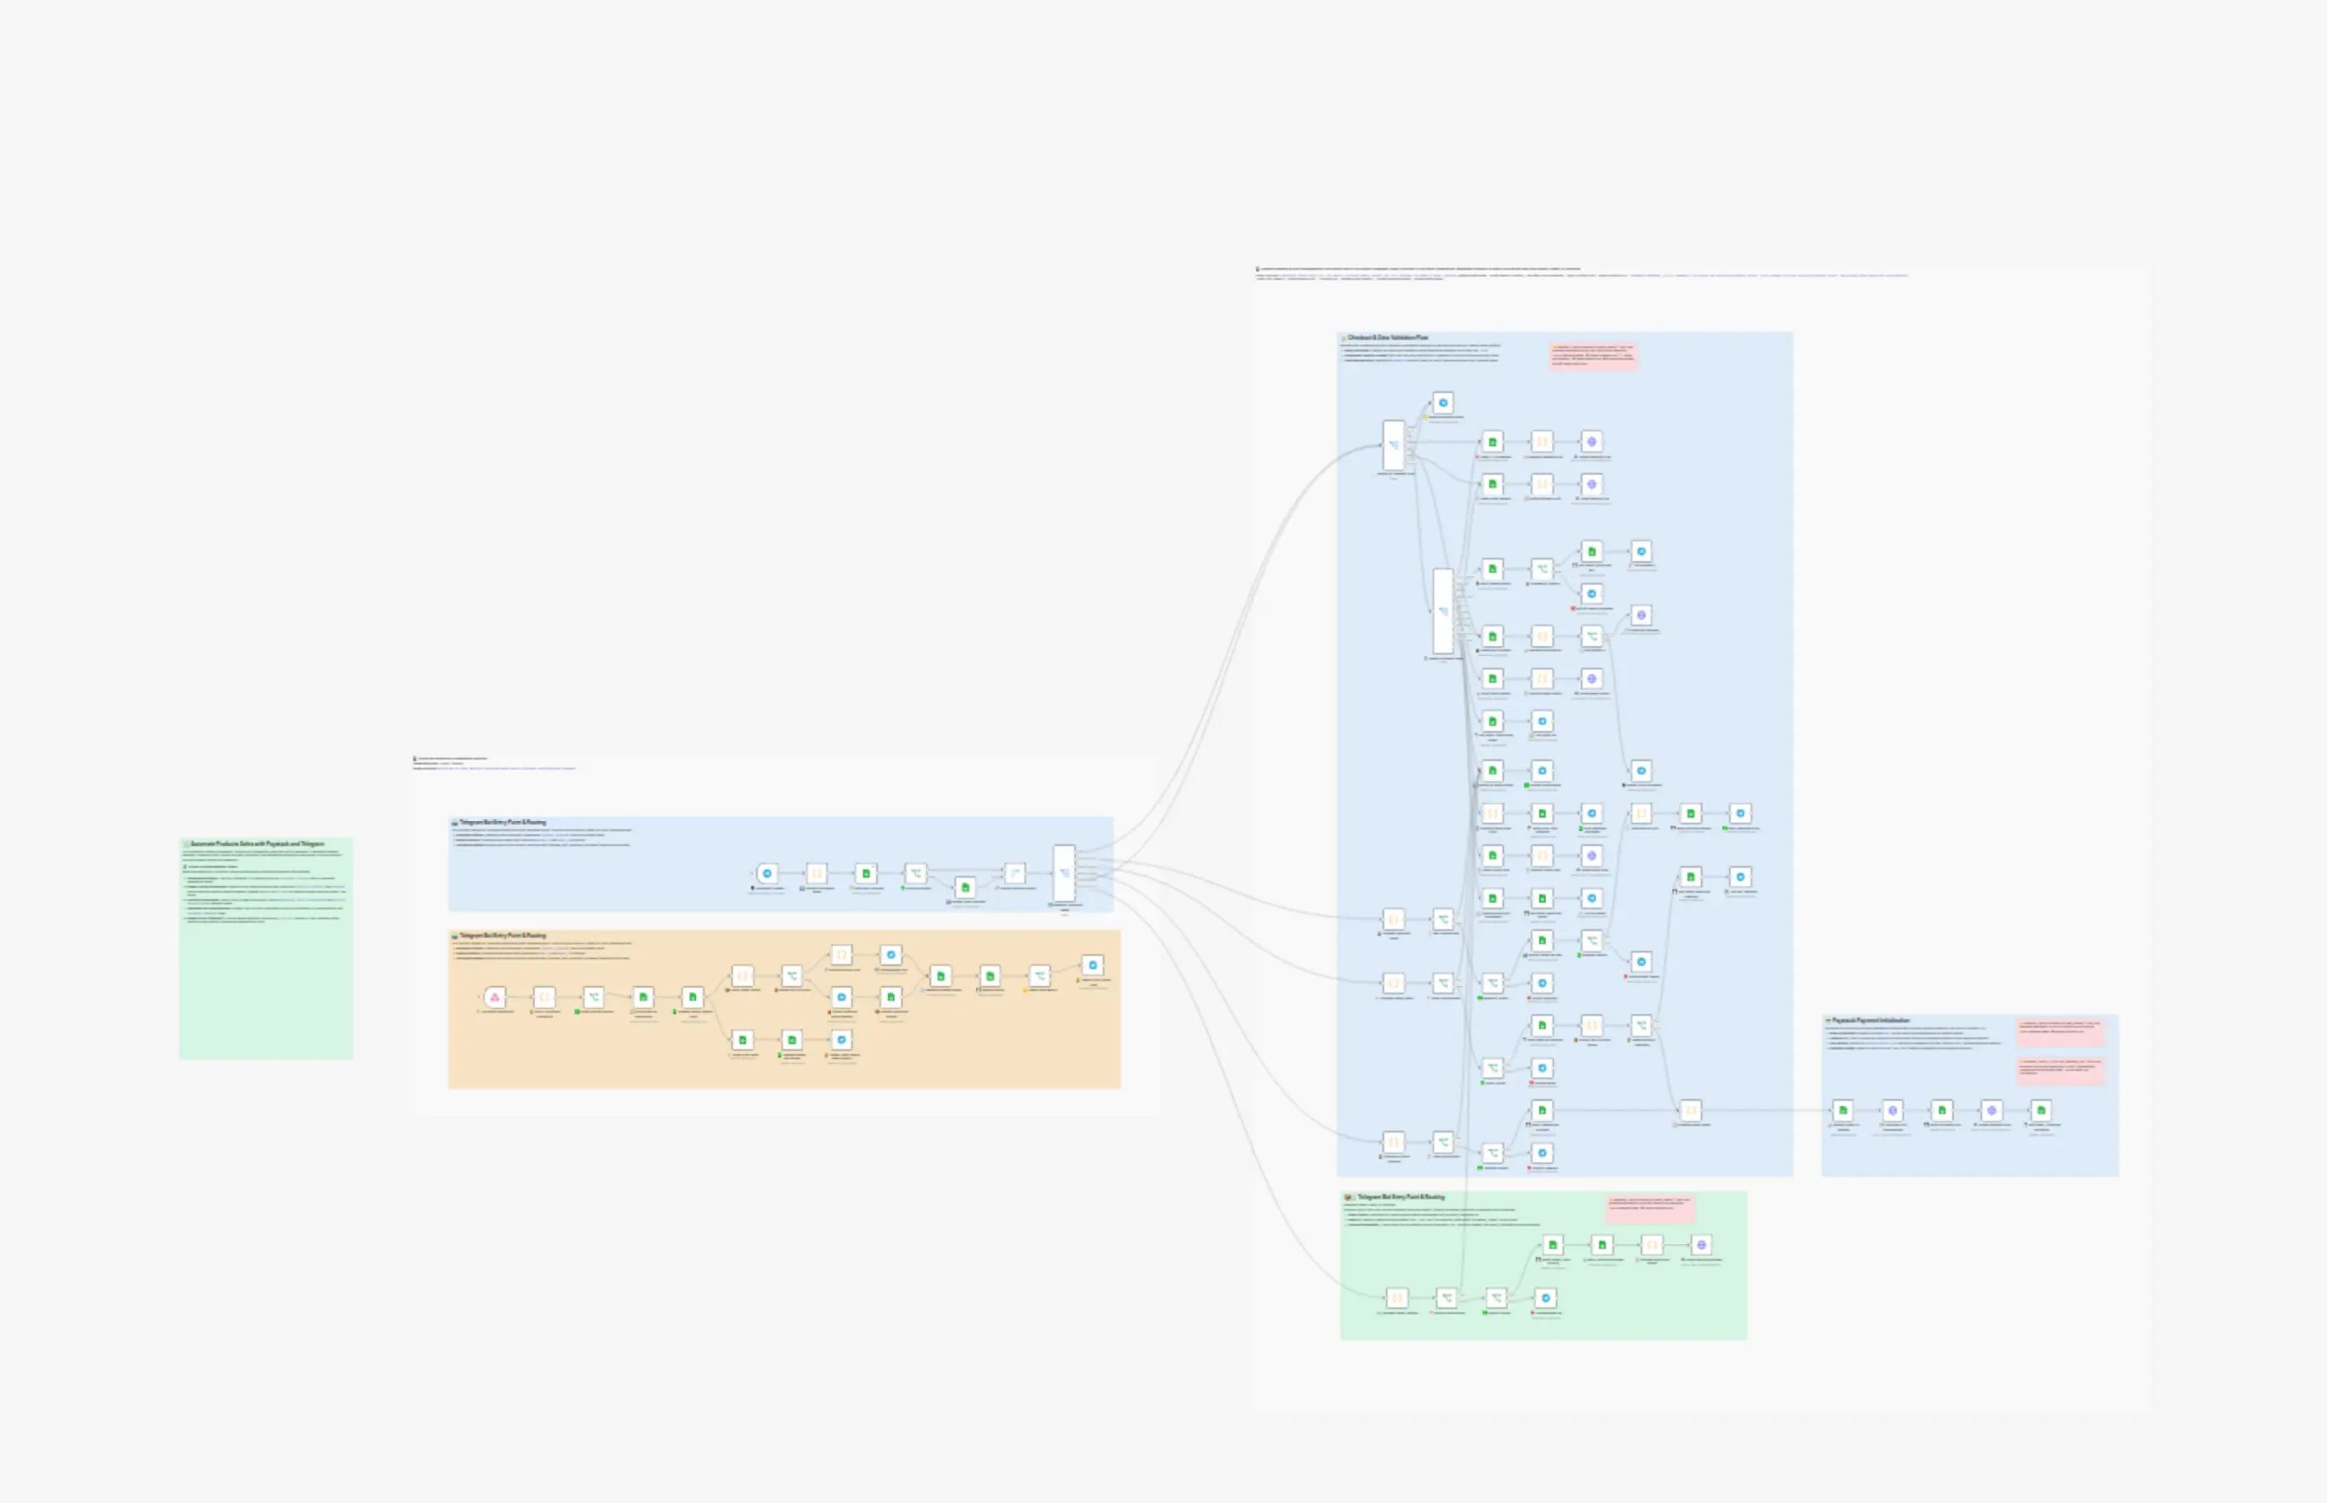Open first Google Sheets node in Paystack section
The width and height of the screenshot is (2327, 1503).
(x=1843, y=1110)
